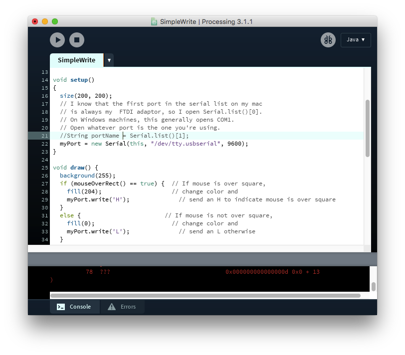
Task: Click the sketch file icon in title bar
Action: (154, 21)
